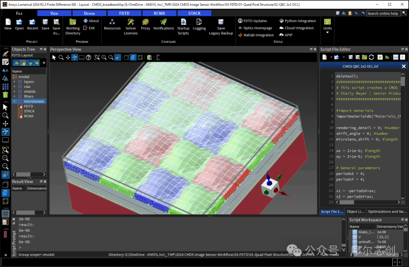Click FDTD Updates link
The height and width of the screenshot is (267, 409).
pyautogui.click(x=253, y=21)
